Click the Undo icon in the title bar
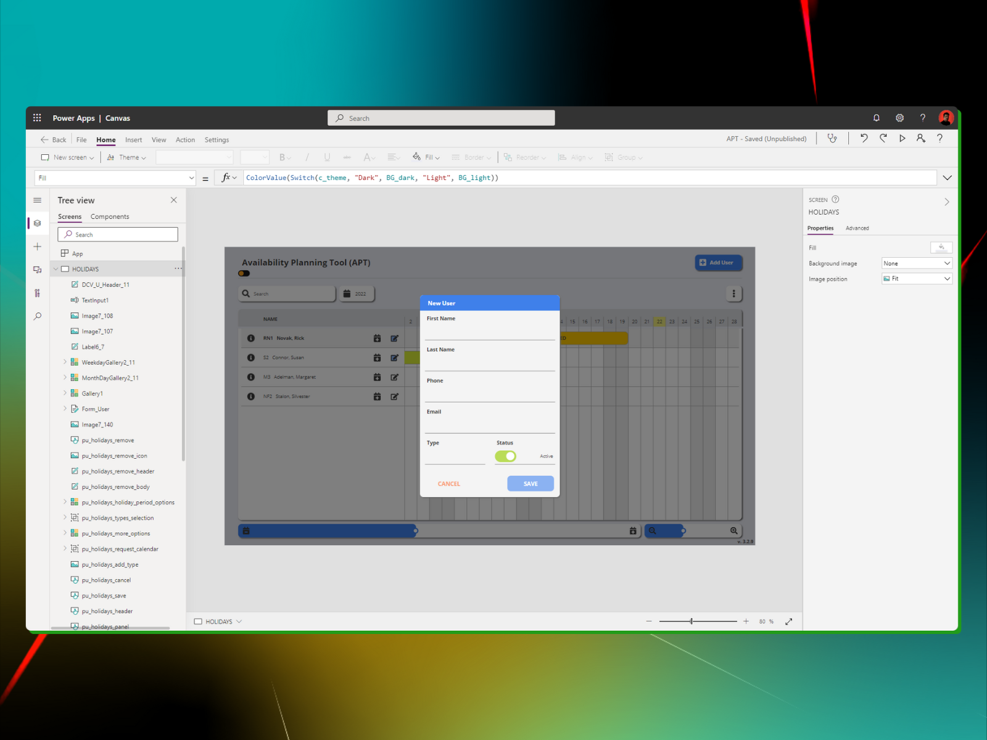 pyautogui.click(x=864, y=138)
